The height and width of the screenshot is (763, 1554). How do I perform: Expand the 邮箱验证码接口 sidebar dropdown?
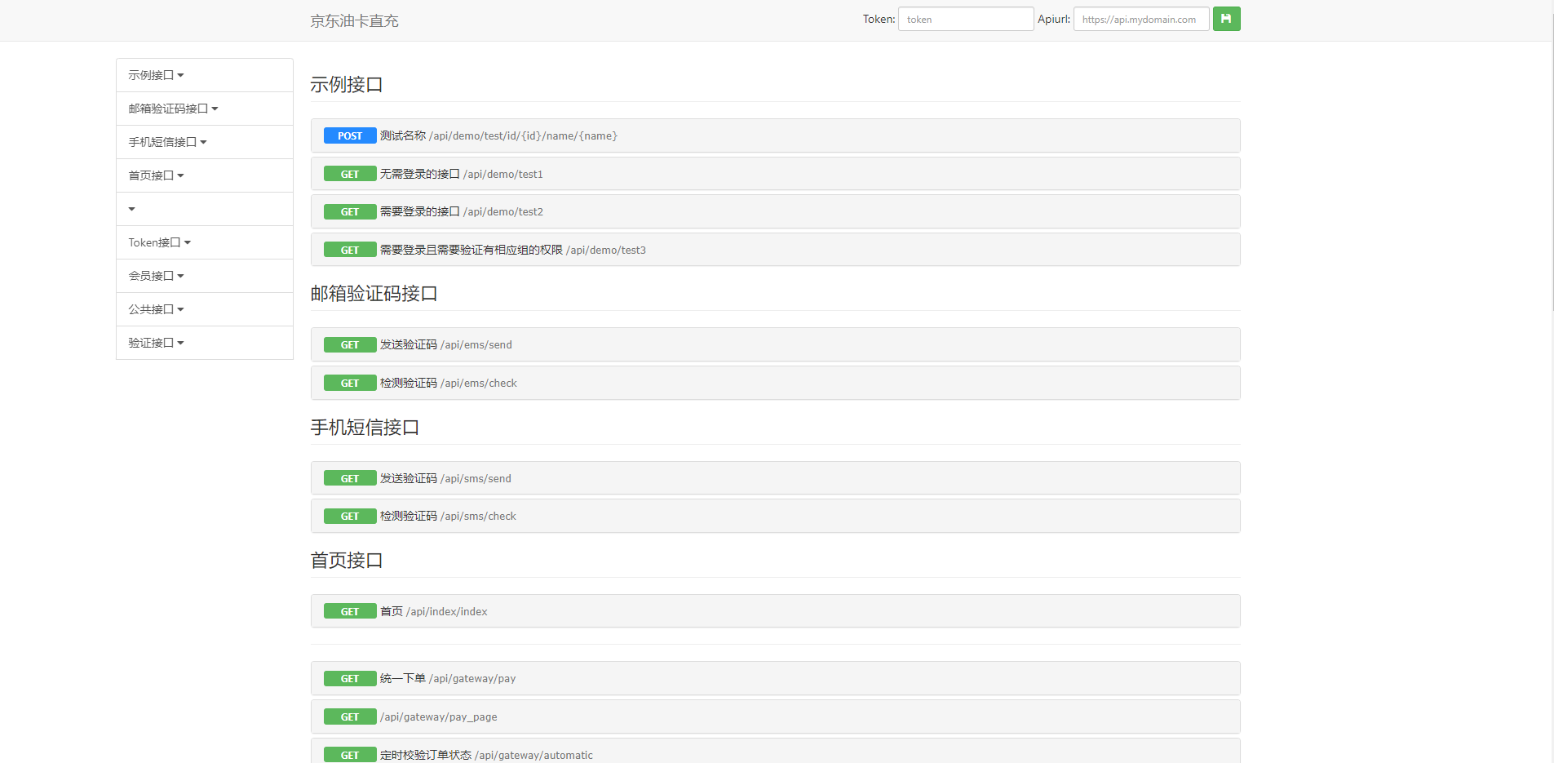coord(173,109)
